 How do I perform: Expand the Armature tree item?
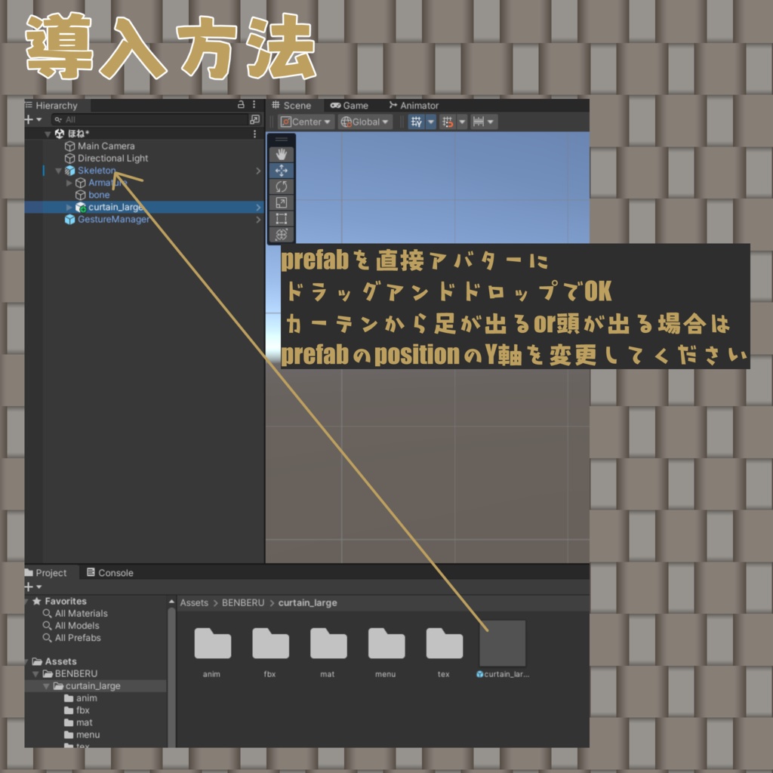[x=69, y=183]
